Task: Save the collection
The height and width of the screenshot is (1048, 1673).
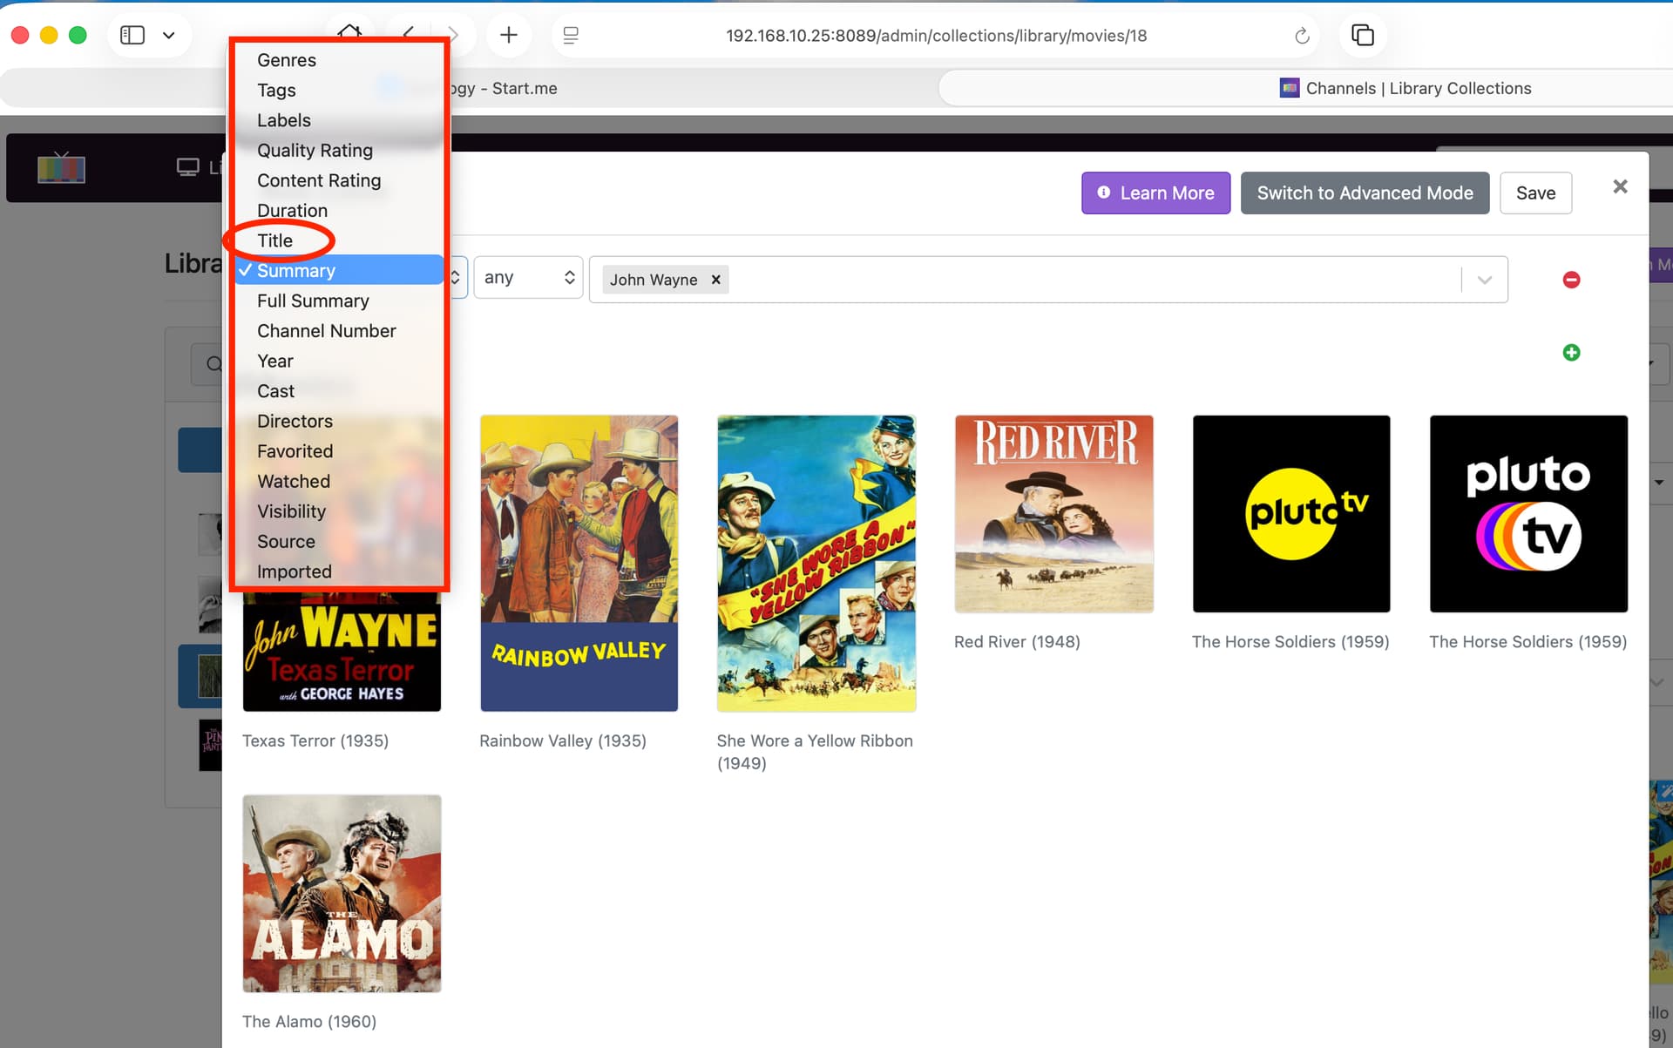Action: pyautogui.click(x=1535, y=193)
